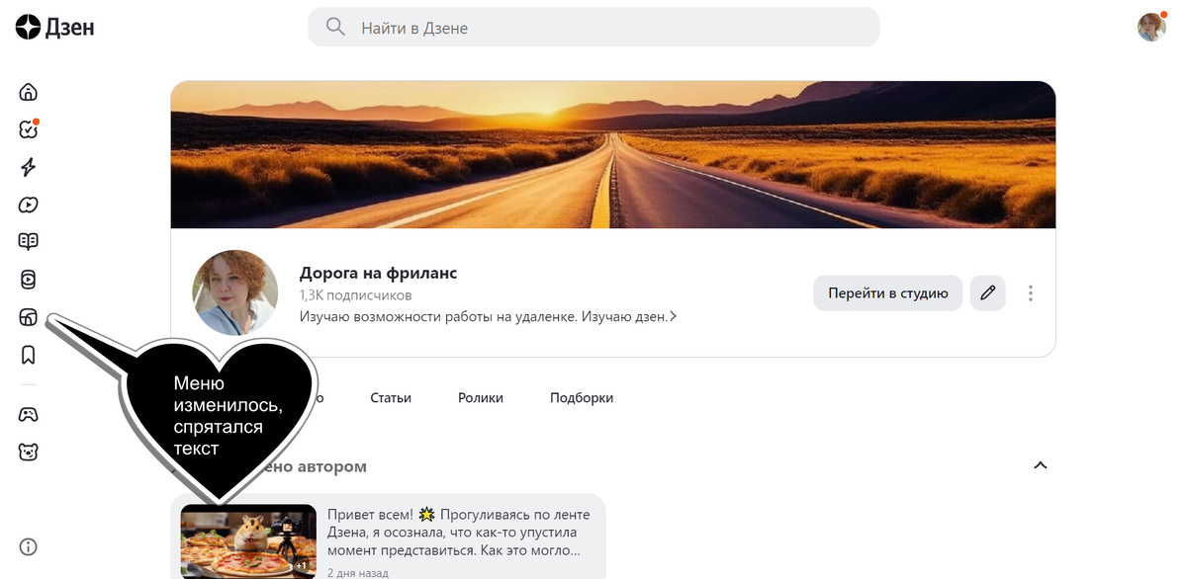Open Subscriptions icon with red notification dot
The height and width of the screenshot is (579, 1187).
28,128
